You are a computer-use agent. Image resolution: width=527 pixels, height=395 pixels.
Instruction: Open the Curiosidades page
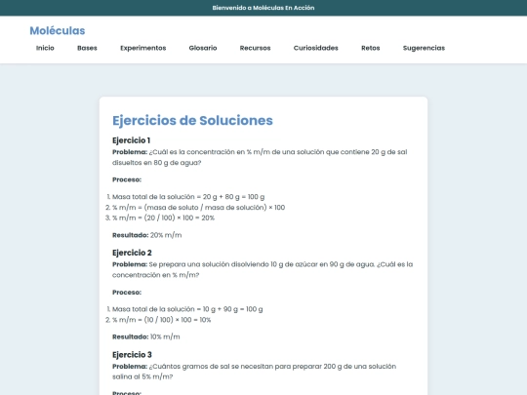315,48
